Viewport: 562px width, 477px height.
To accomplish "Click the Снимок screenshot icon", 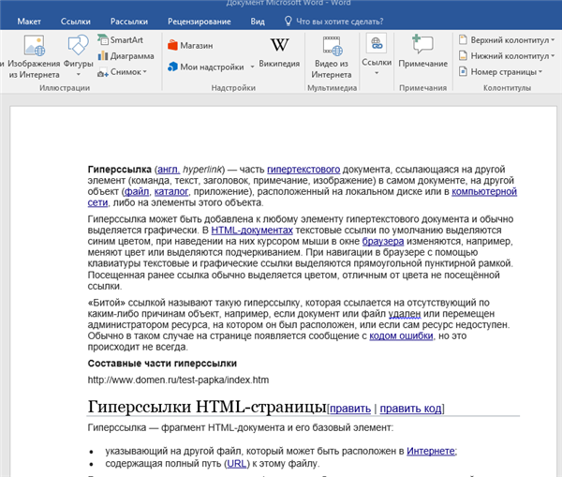I will pyautogui.click(x=103, y=72).
